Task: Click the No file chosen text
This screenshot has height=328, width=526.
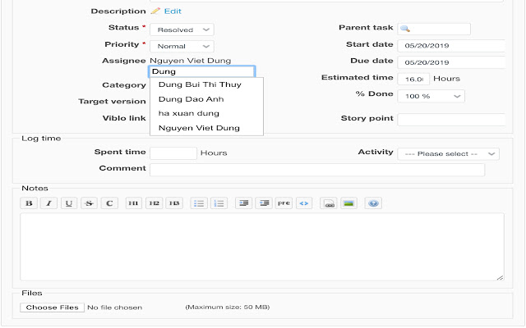Action: [115, 307]
